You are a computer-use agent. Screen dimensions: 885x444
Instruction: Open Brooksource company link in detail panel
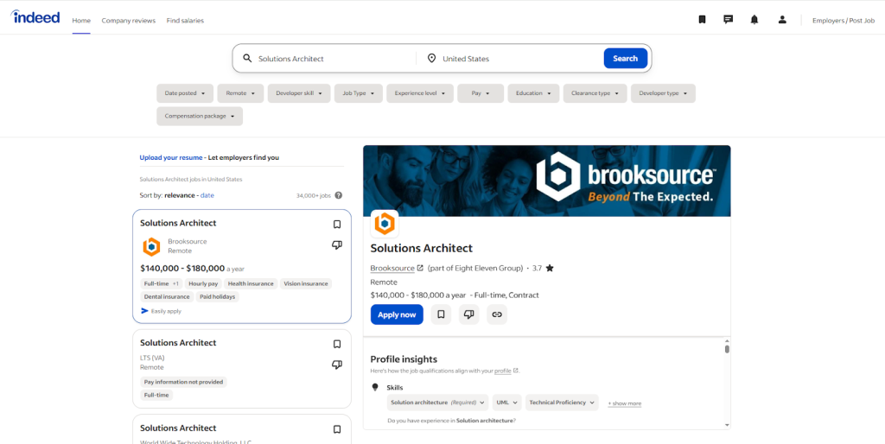(x=392, y=269)
